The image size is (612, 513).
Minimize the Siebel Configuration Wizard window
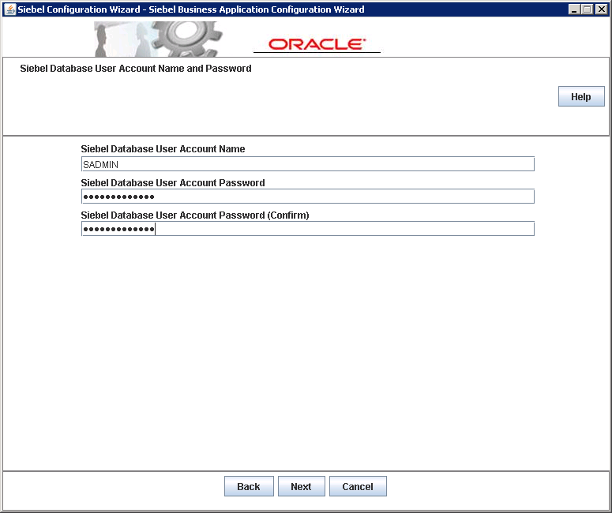coord(574,9)
